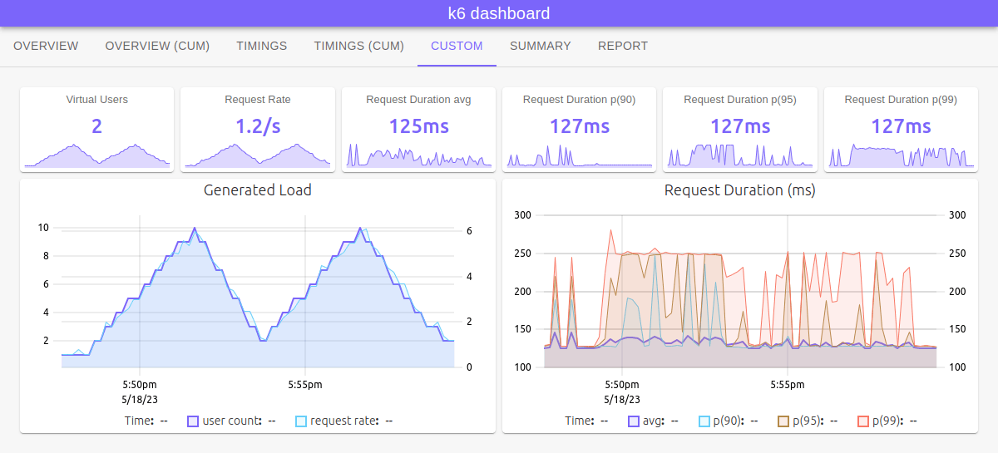Viewport: 998px width, 453px height.
Task: Click the k6 dashboard header title
Action: click(x=499, y=13)
